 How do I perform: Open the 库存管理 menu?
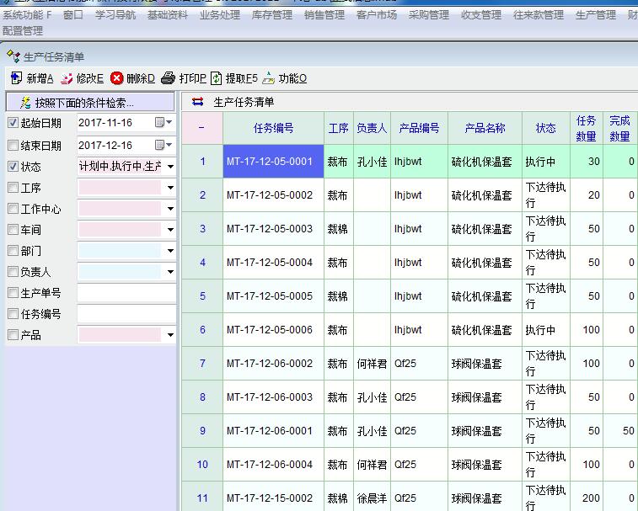click(x=270, y=15)
